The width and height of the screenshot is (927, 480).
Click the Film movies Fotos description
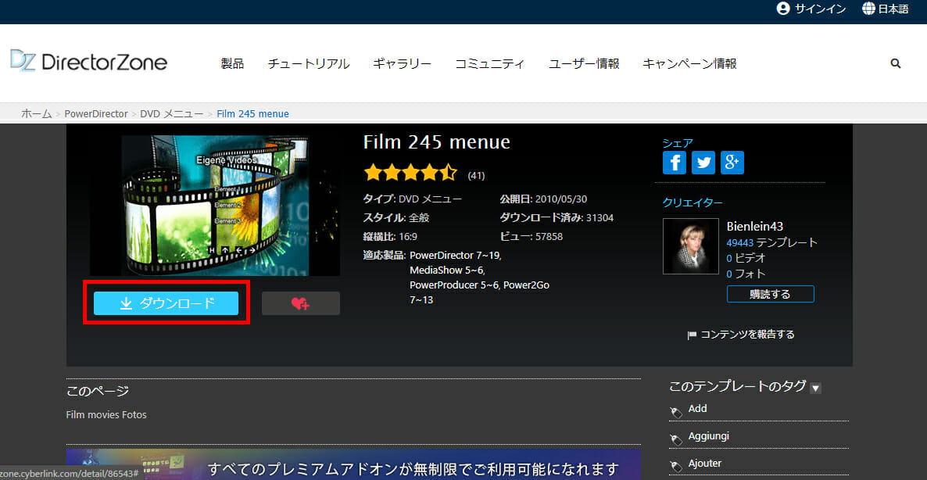[106, 415]
